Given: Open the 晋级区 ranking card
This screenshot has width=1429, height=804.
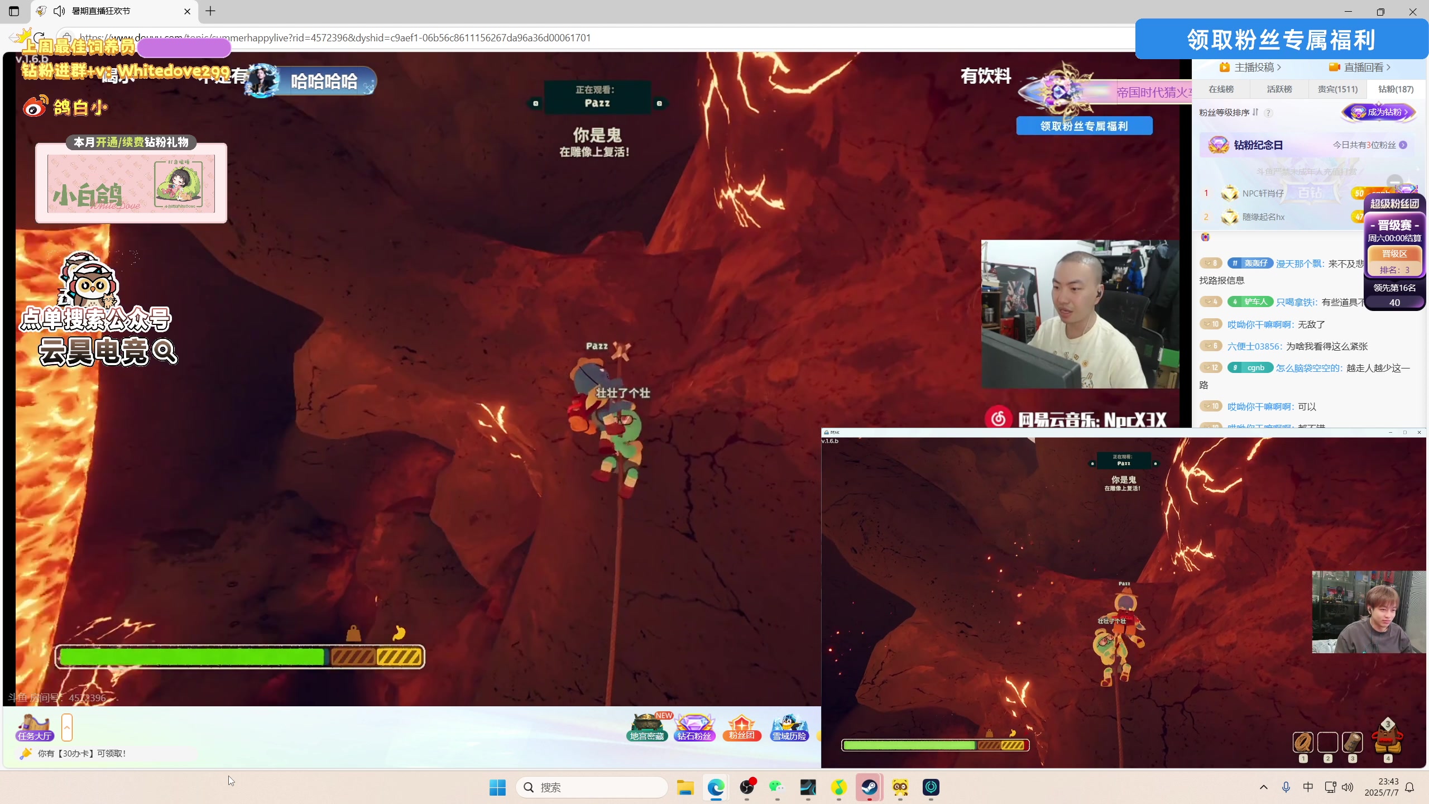Looking at the screenshot, I should 1394,262.
